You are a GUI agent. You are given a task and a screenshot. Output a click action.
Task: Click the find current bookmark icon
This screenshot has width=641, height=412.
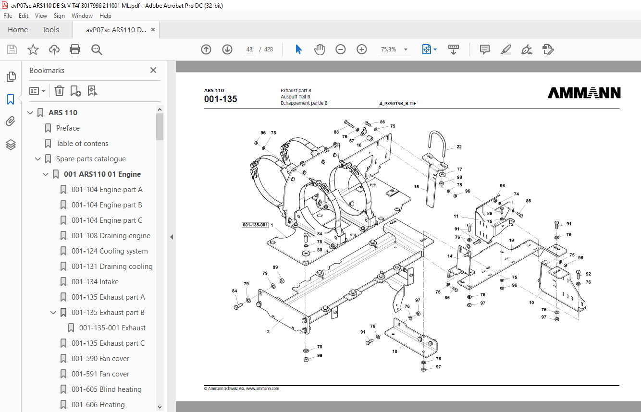(93, 91)
